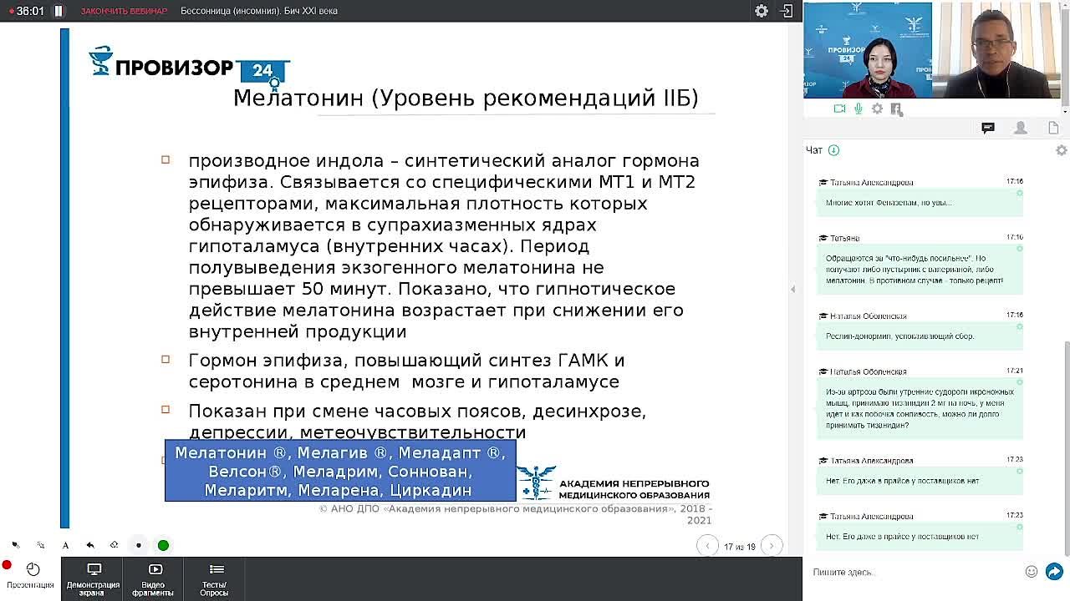Click message 'Многие хотят Феназепам, но увы...'
The width and height of the screenshot is (1070, 601).
920,203
